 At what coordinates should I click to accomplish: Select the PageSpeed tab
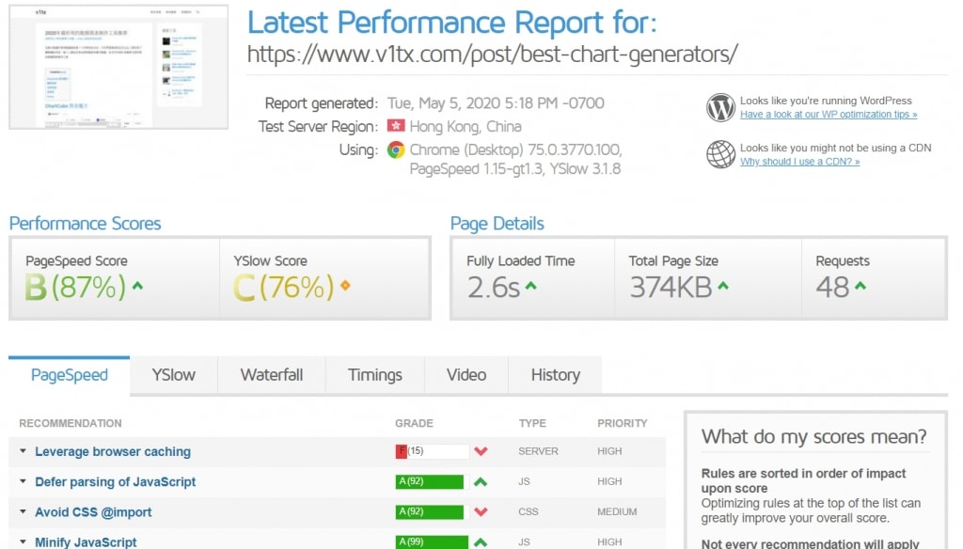pos(70,375)
